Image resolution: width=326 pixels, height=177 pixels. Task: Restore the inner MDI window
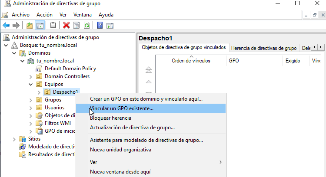coord(315,15)
